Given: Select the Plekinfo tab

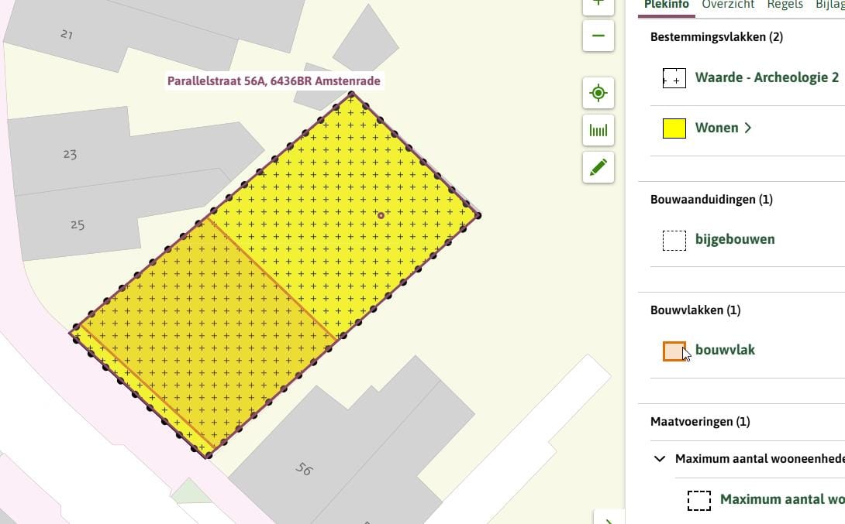Looking at the screenshot, I should [x=667, y=5].
